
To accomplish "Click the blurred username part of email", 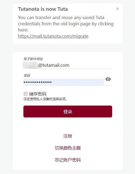I will 30,65.
